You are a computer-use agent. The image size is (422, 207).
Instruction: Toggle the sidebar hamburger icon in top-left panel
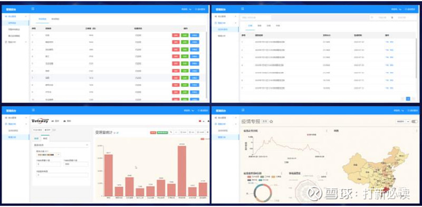point(33,9)
